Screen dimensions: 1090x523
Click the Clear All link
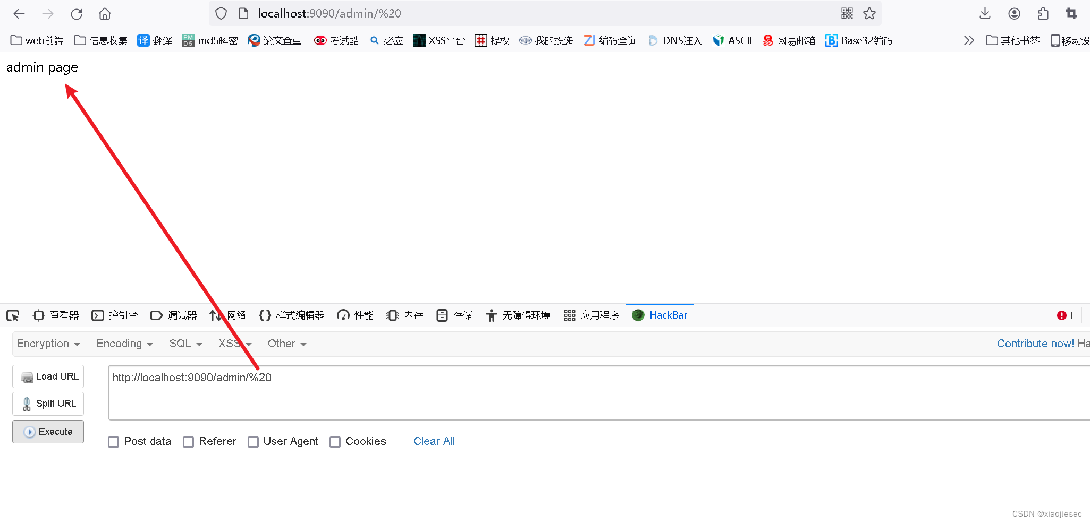(434, 441)
